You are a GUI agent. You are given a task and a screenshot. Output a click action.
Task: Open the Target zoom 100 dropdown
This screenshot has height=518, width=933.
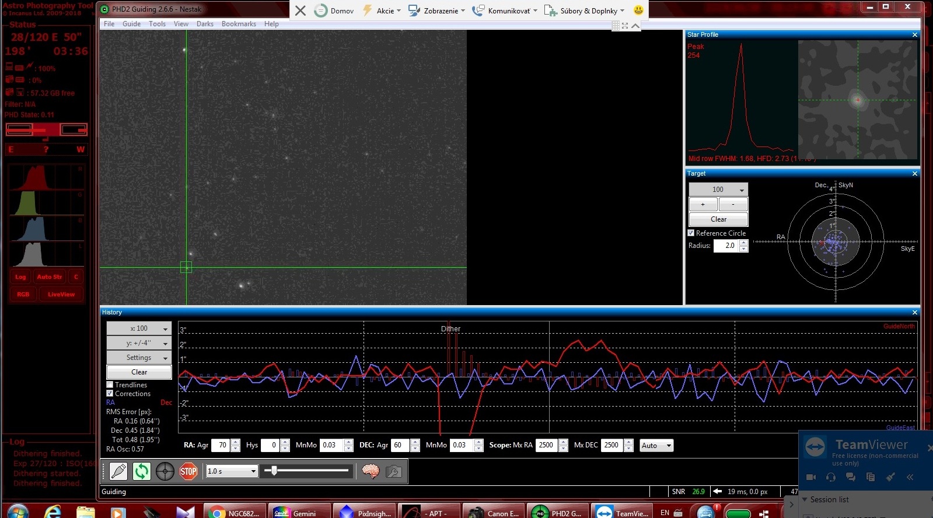point(718,190)
